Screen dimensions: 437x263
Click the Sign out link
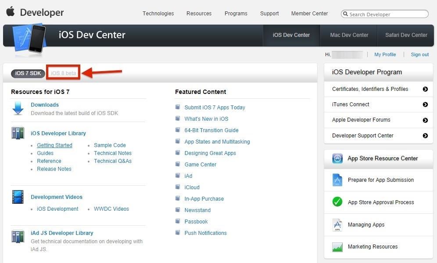coord(419,54)
